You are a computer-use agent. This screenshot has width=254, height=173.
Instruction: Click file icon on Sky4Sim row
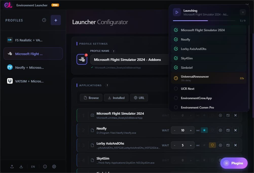92,160
